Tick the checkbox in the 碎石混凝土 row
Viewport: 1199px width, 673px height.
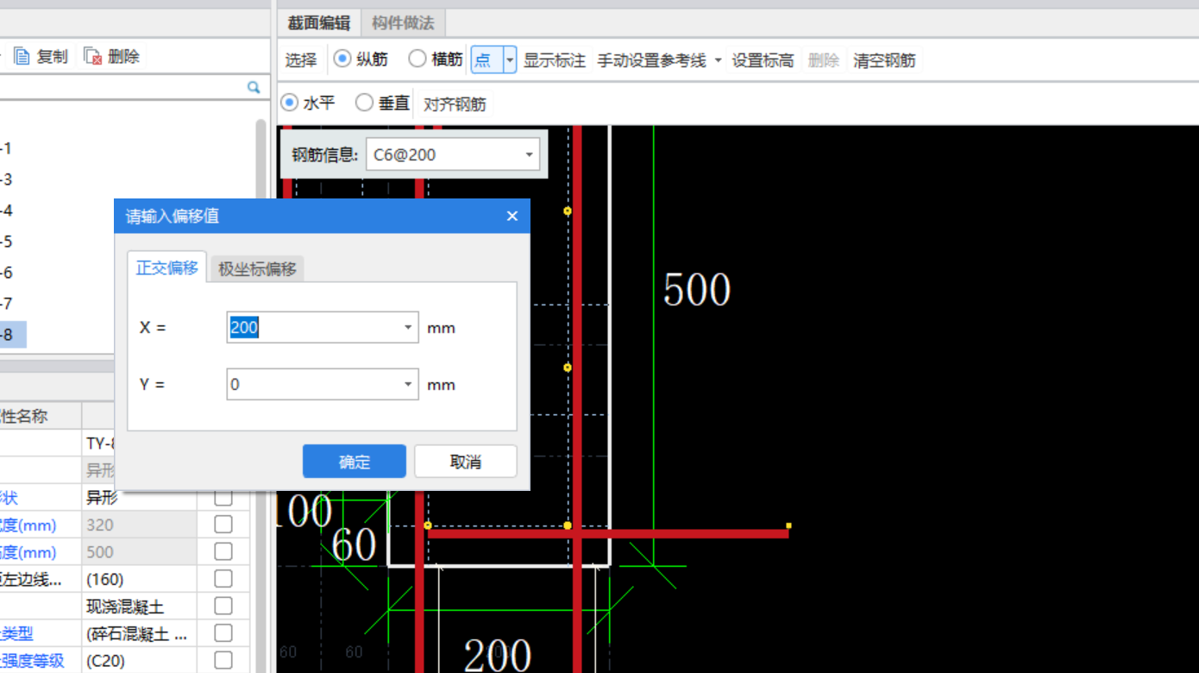223,634
